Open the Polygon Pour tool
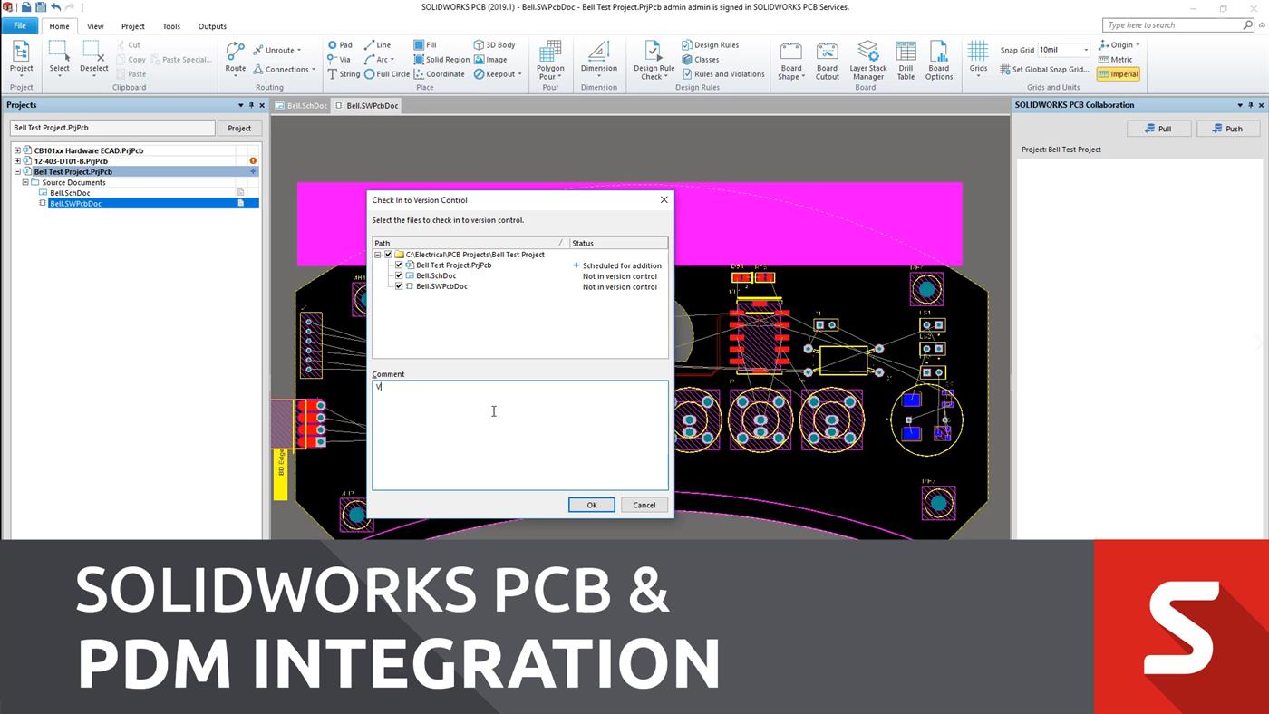Screen dimensions: 1269x714 [x=549, y=59]
